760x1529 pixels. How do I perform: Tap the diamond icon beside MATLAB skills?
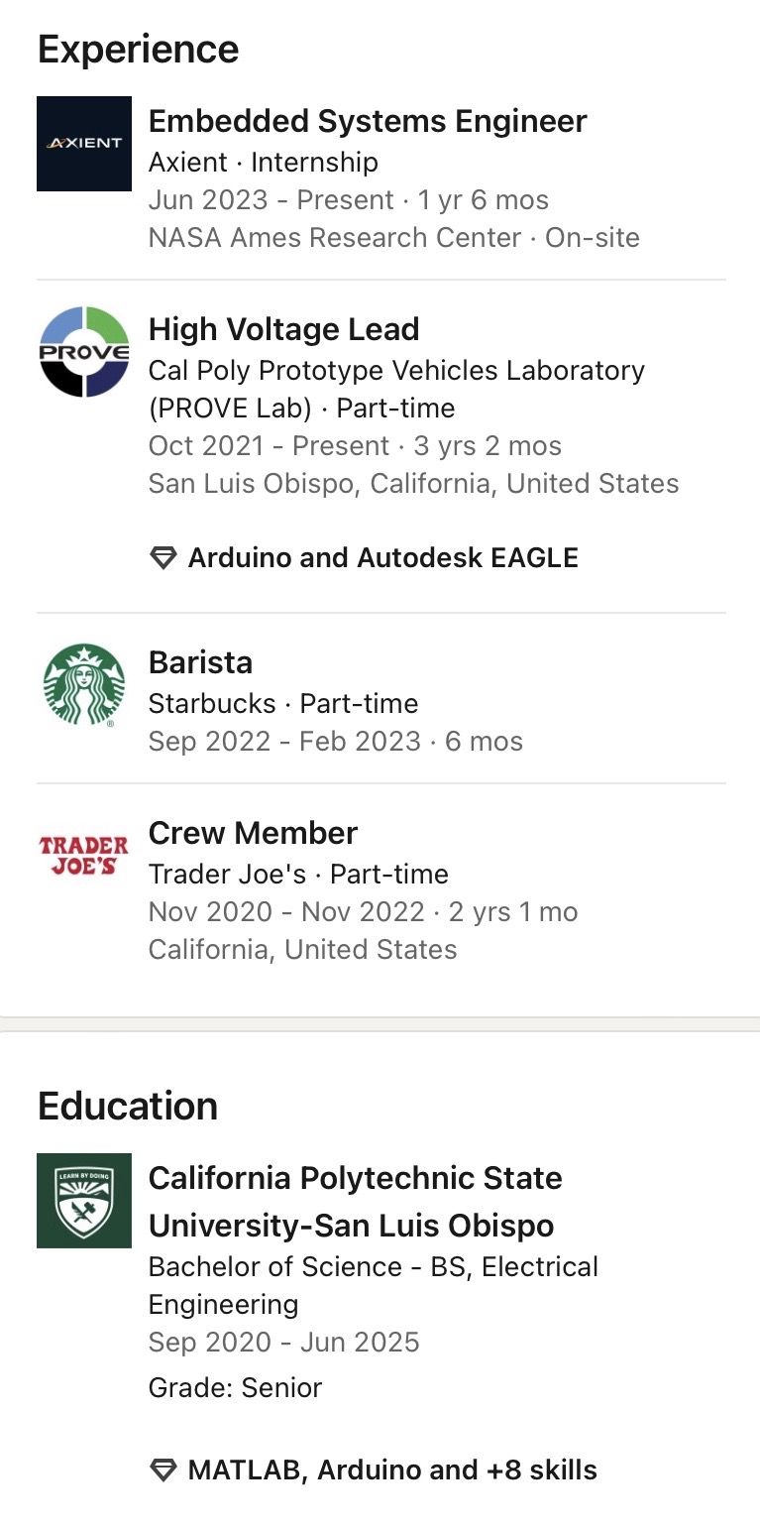click(x=163, y=1470)
